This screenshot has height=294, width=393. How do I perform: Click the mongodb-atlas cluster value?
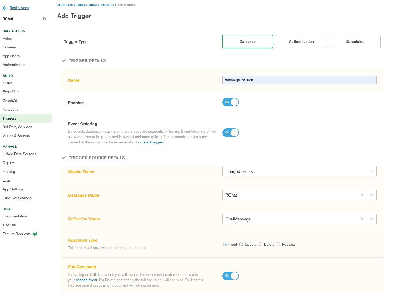coord(239,171)
